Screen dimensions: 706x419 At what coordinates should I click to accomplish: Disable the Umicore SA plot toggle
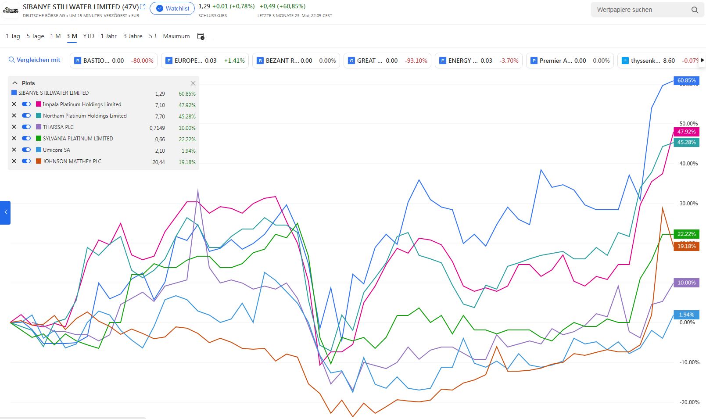click(26, 150)
